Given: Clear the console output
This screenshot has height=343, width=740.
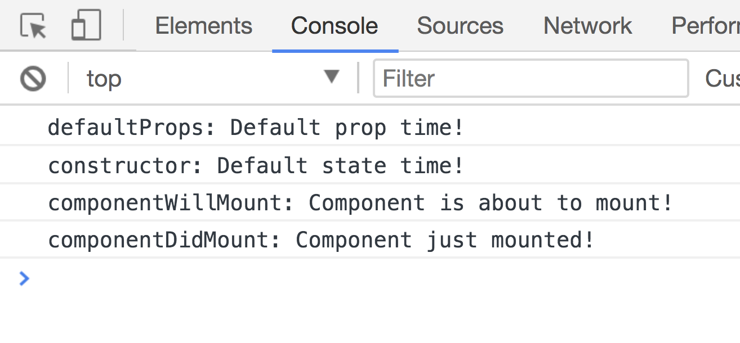Looking at the screenshot, I should (34, 79).
